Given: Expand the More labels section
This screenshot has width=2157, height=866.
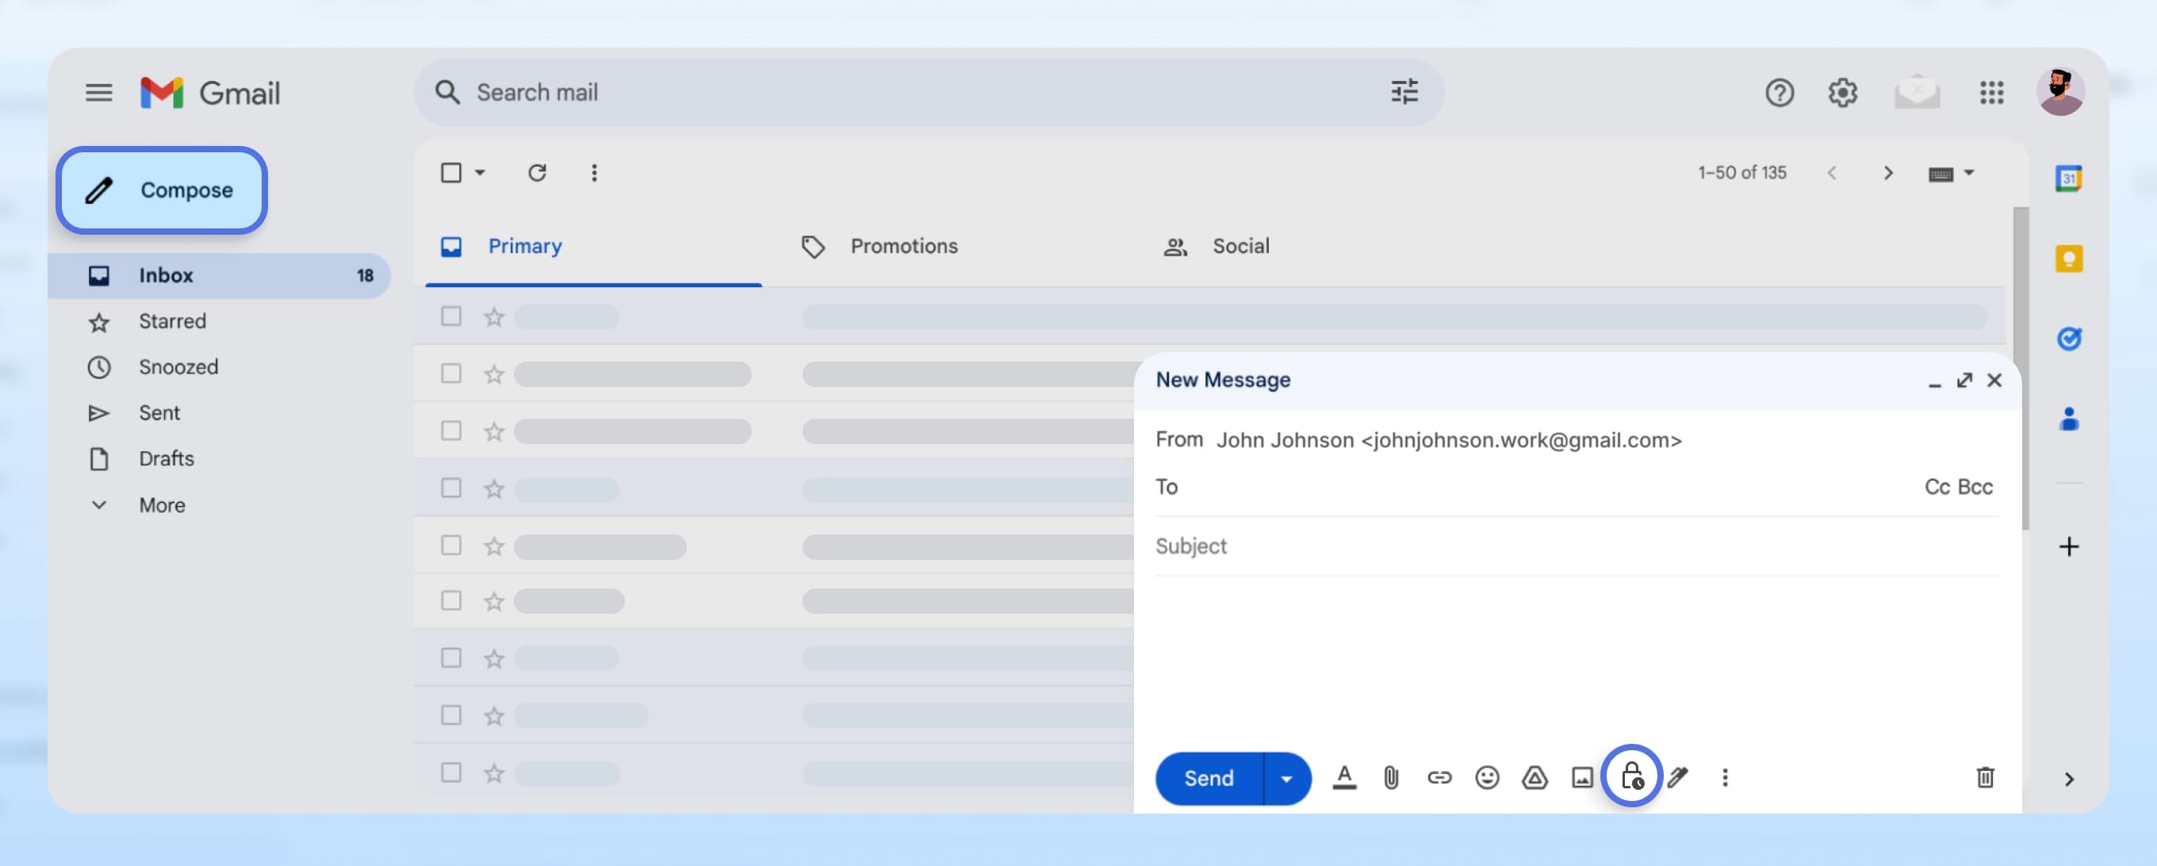Looking at the screenshot, I should [x=161, y=504].
